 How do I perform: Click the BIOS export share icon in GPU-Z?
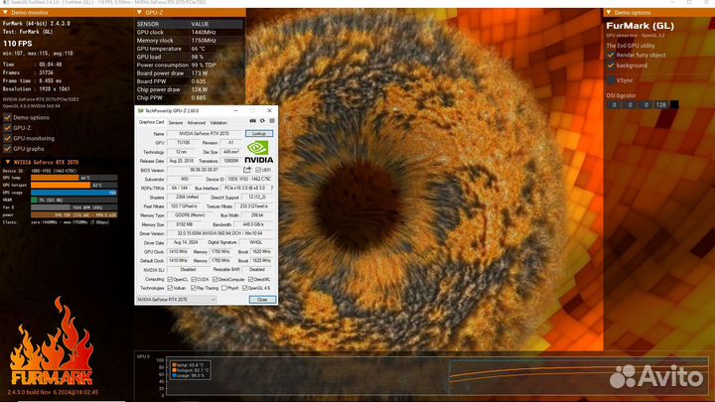tap(247, 170)
